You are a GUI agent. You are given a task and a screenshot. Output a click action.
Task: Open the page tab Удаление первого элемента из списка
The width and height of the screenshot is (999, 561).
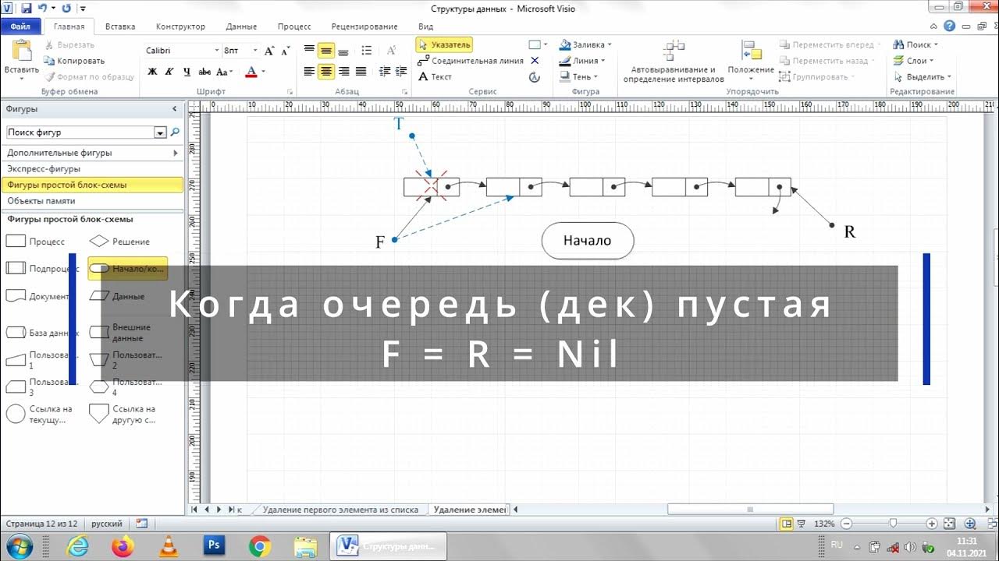[340, 510]
